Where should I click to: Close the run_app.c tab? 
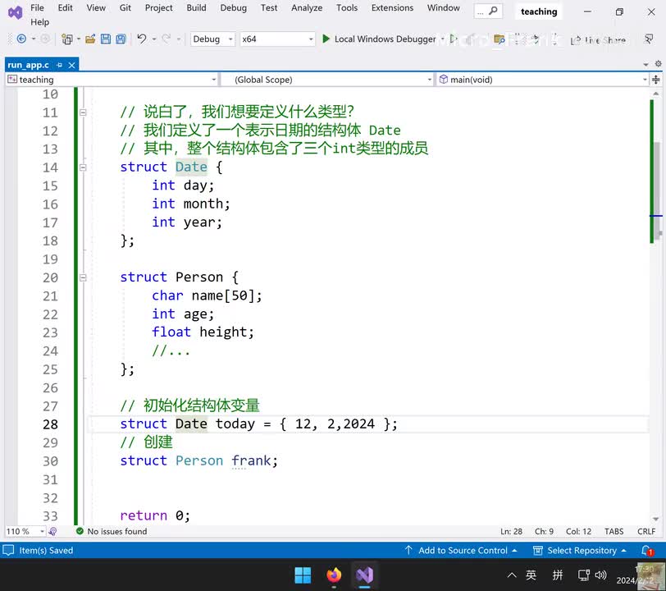pos(72,65)
